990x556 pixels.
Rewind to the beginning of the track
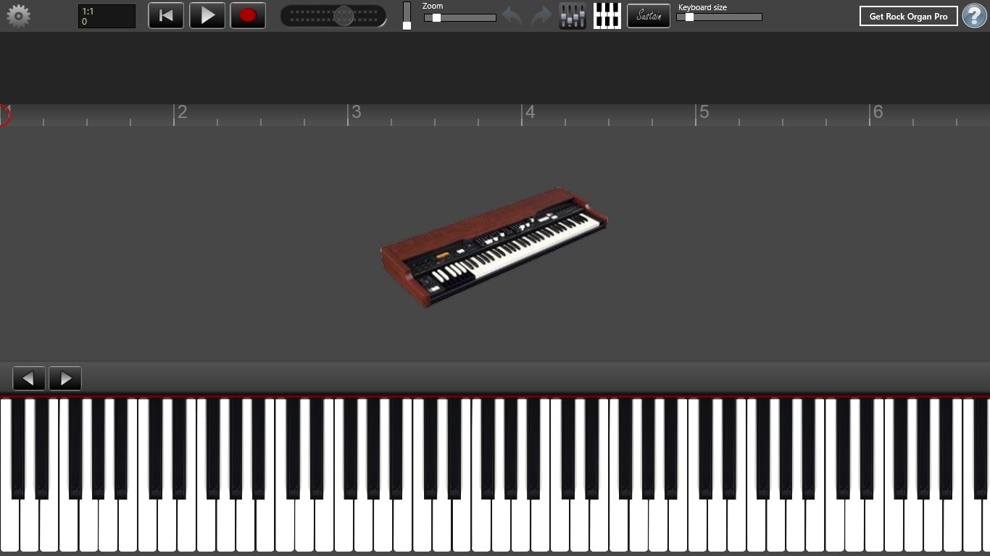click(x=166, y=16)
